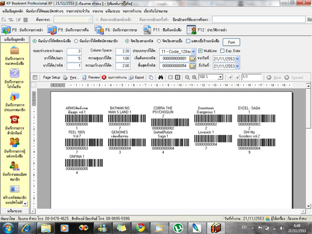Select the search-by-whole-text radio button
The height and width of the screenshot is (234, 312).
136,19
